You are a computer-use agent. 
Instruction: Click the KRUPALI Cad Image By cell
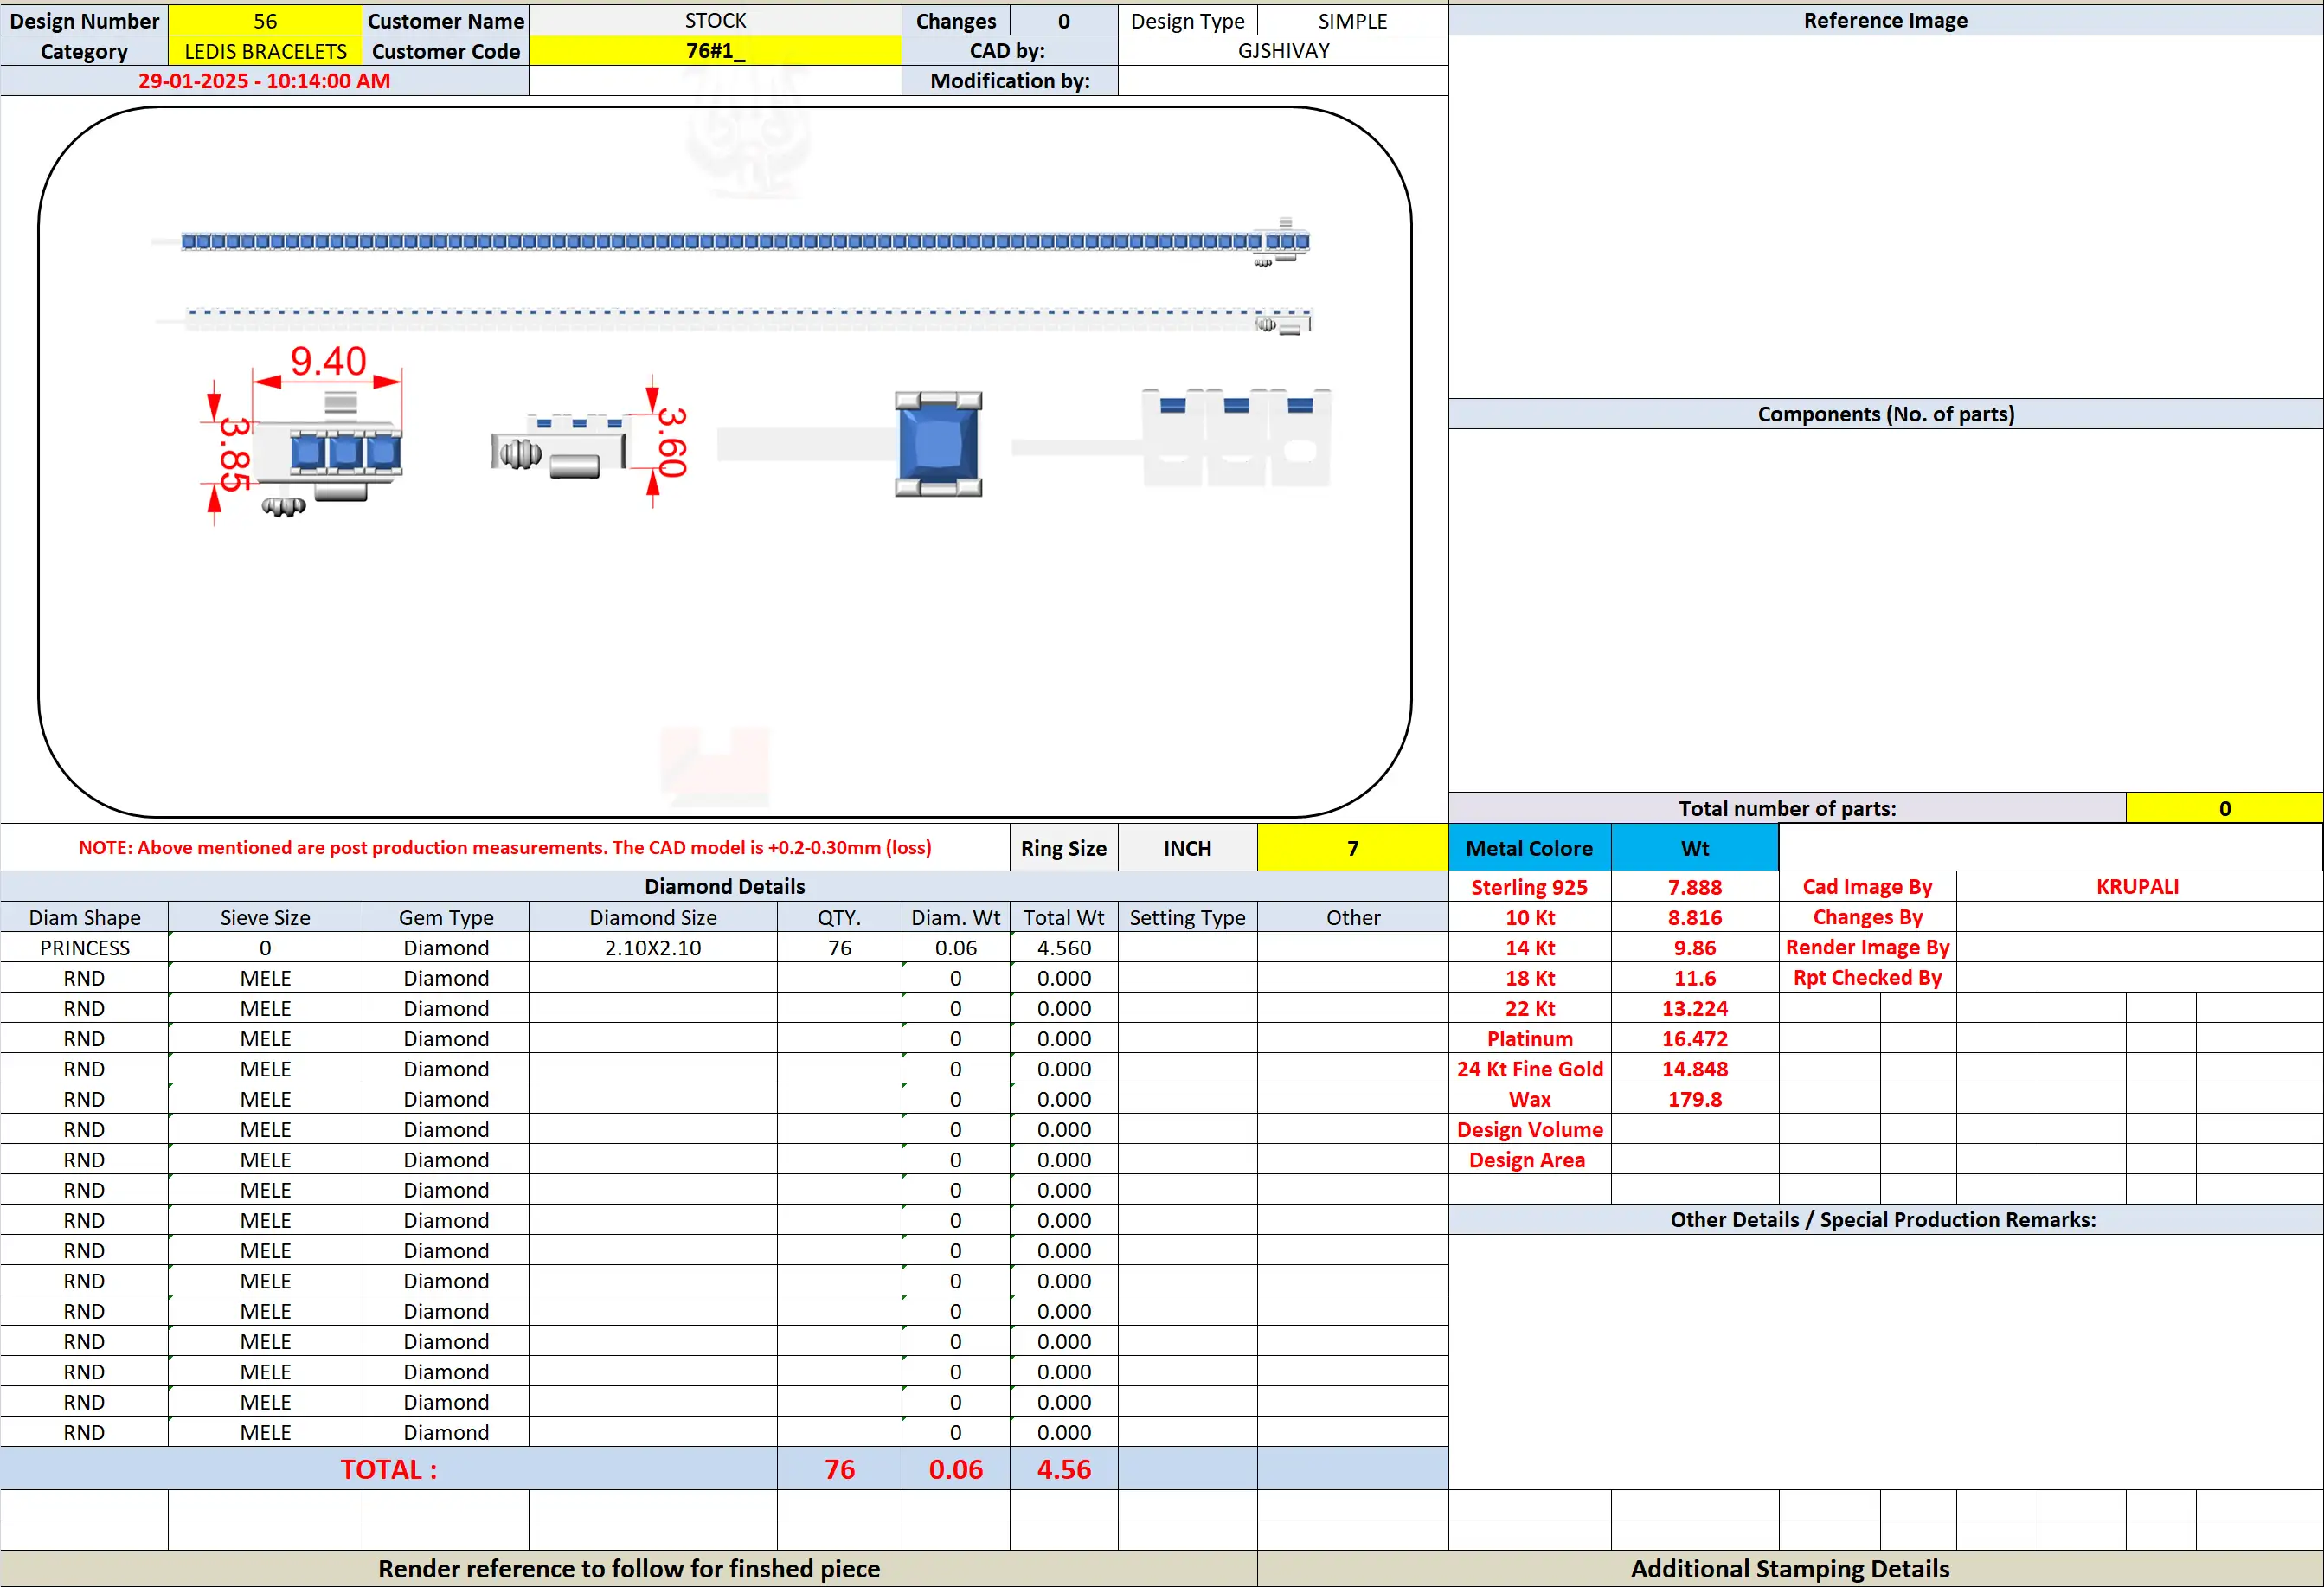(2138, 887)
